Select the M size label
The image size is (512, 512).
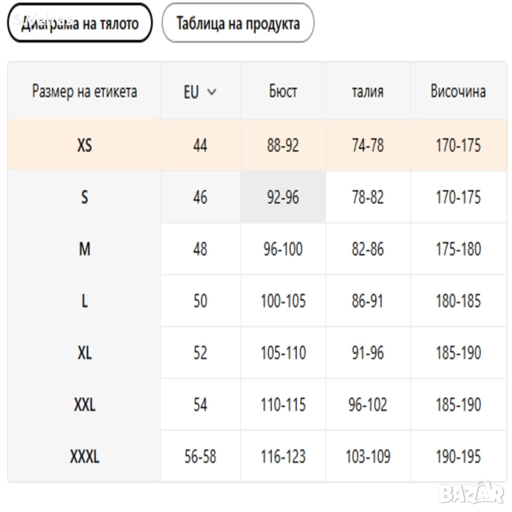tap(84, 249)
